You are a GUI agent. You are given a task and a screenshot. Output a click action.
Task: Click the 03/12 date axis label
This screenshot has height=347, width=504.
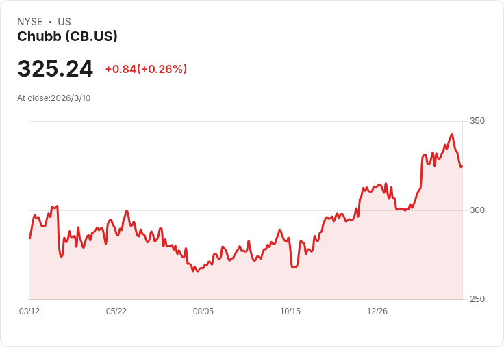[x=29, y=311]
